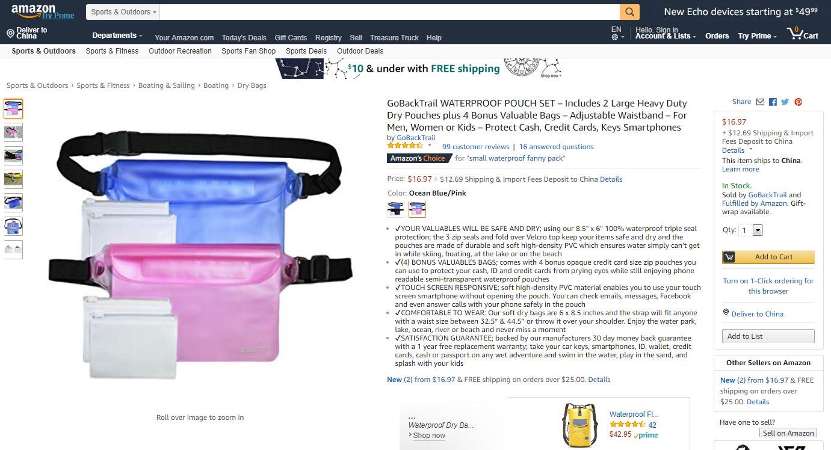The height and width of the screenshot is (450, 831).
Task: Share product on Facebook icon
Action: (773, 102)
